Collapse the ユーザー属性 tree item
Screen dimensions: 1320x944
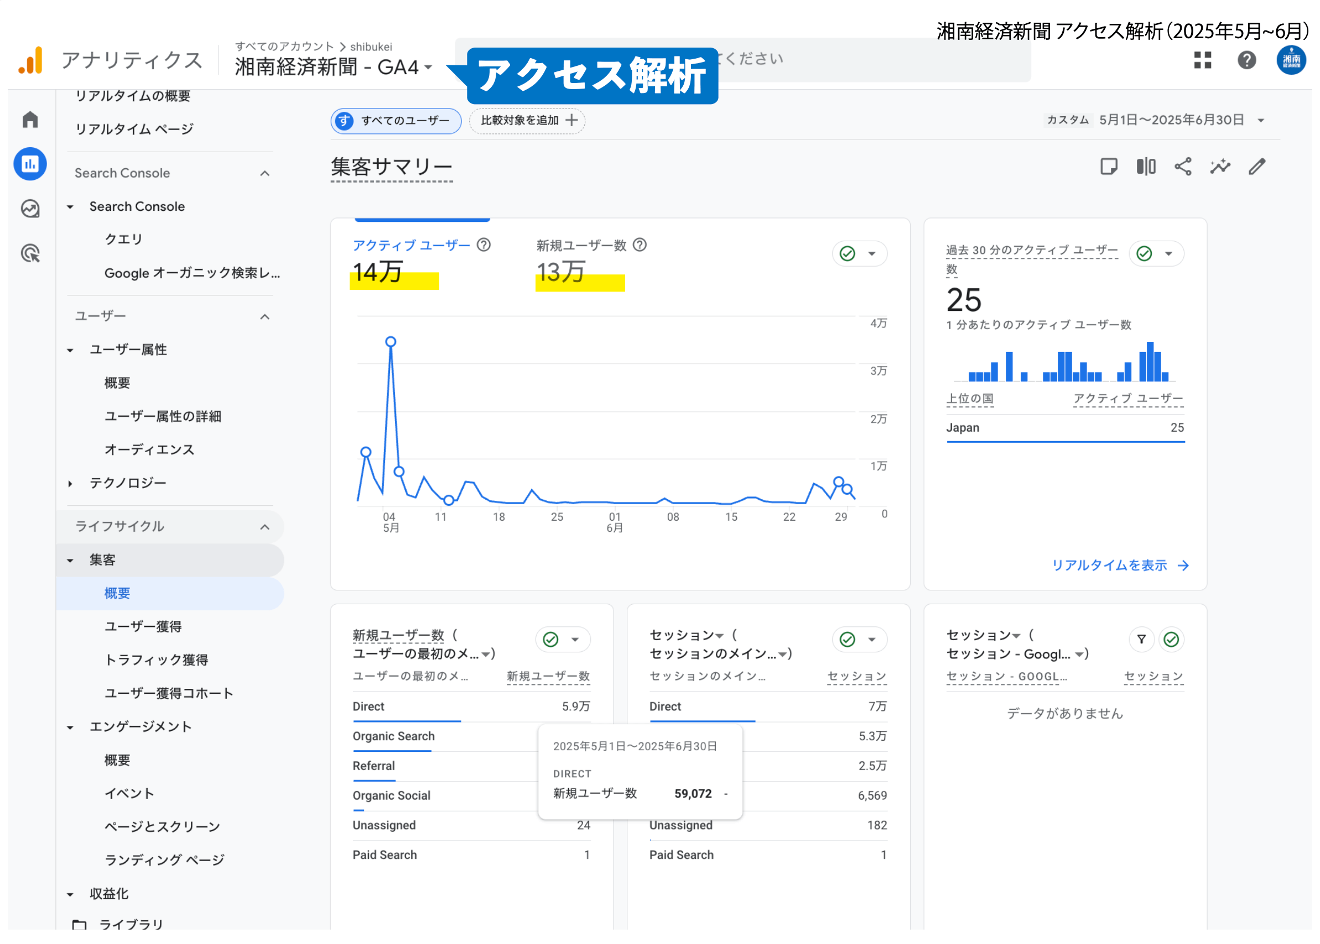pos(70,350)
